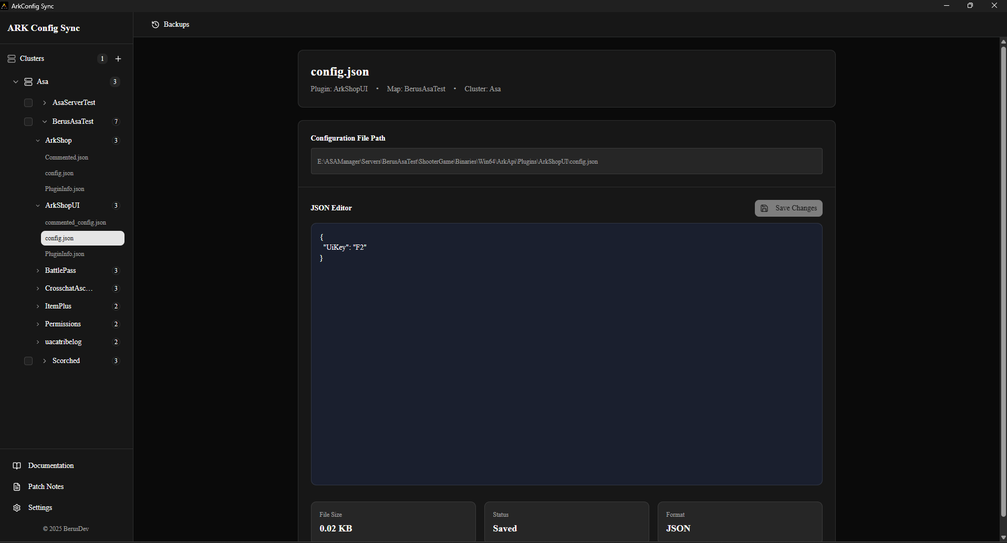Collapse the ArkShopUI plugin folder
The height and width of the screenshot is (543, 1007).
(x=38, y=206)
